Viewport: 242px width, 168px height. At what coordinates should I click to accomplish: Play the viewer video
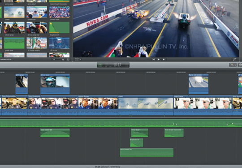[158, 60]
